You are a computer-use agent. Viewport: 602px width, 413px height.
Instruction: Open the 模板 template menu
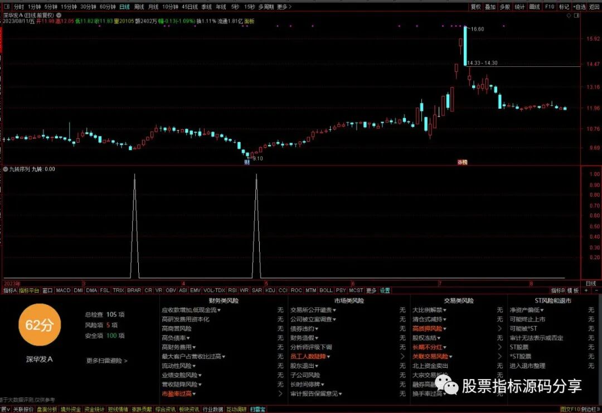(x=573, y=290)
